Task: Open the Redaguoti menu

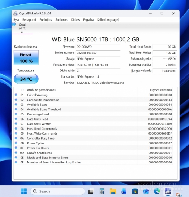Action: [x=29, y=20]
